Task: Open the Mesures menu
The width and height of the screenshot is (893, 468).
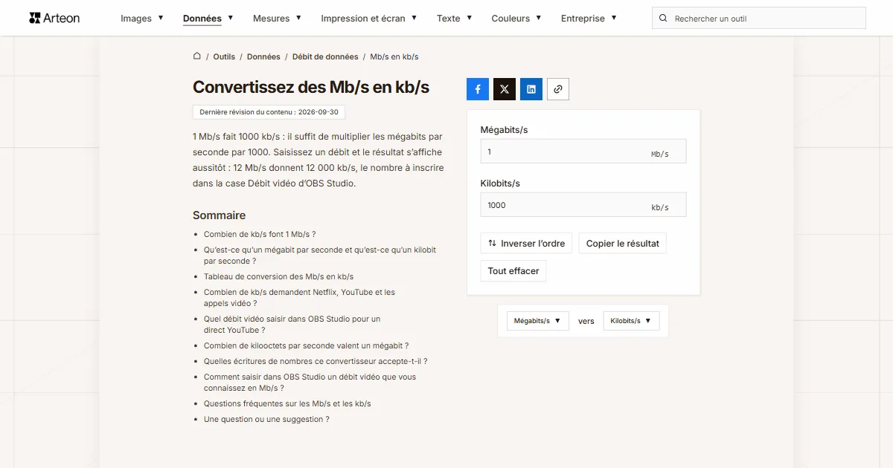Action: (277, 19)
